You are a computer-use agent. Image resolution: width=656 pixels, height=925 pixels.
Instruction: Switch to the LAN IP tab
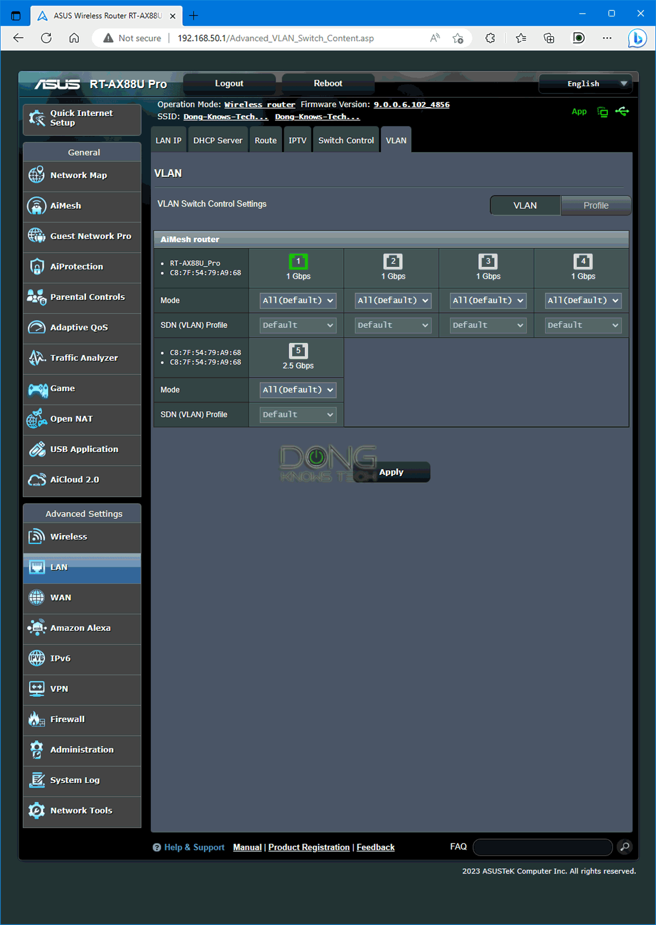click(x=168, y=140)
